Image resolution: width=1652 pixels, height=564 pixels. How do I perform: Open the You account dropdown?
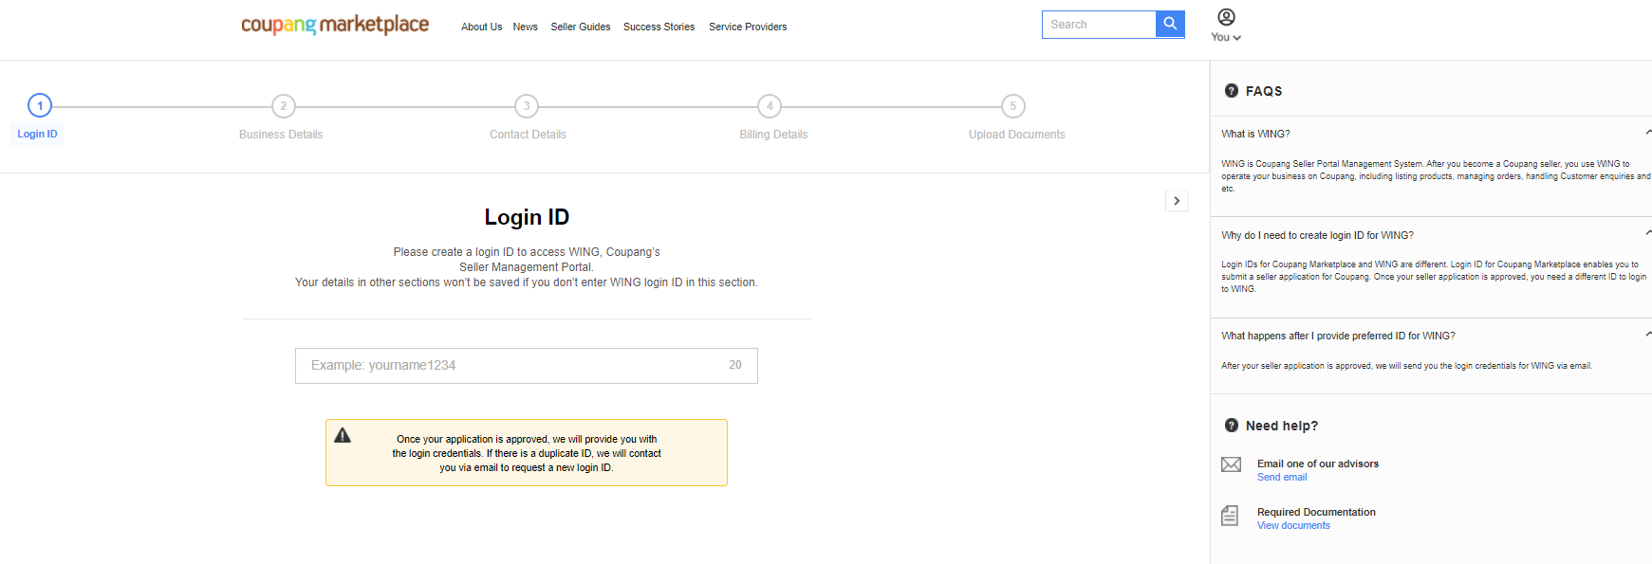coord(1226,37)
